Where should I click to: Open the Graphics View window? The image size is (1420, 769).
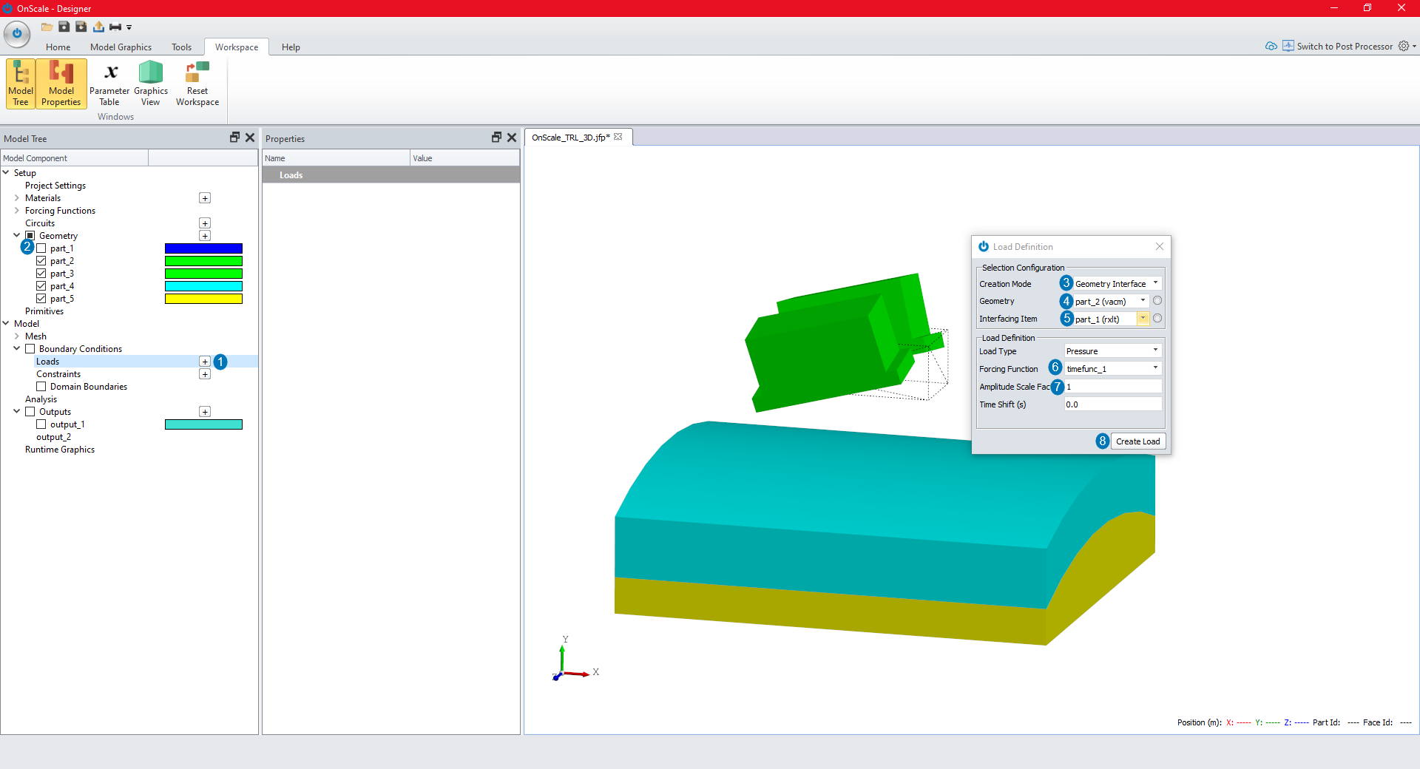coord(151,84)
